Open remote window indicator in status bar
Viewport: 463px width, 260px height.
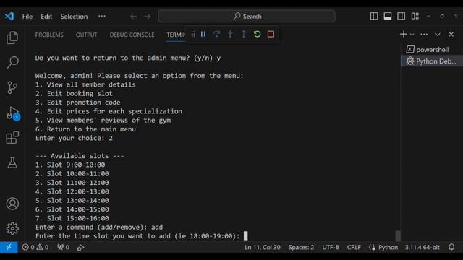click(9, 247)
